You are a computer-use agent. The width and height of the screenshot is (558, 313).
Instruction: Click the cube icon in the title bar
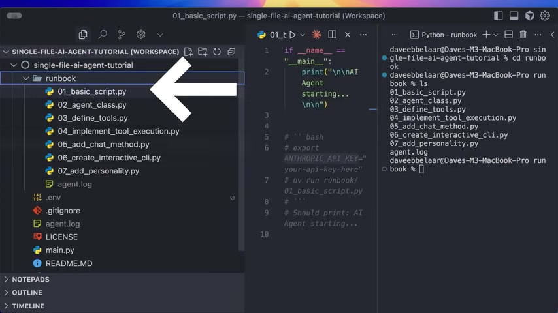[x=529, y=16]
